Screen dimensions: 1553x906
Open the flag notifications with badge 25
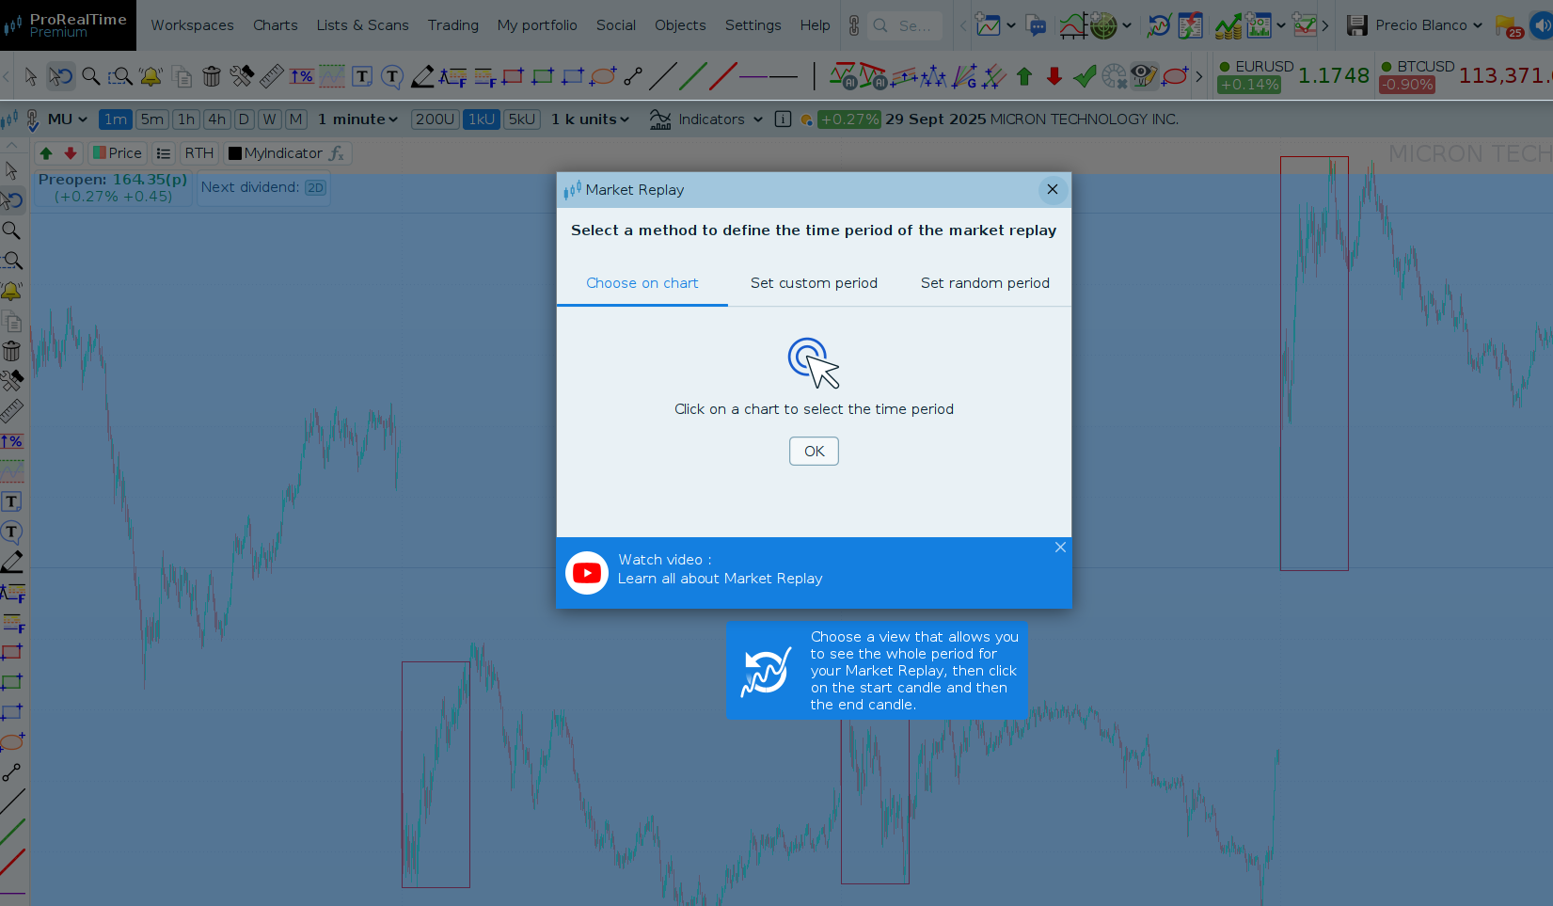(x=1508, y=26)
